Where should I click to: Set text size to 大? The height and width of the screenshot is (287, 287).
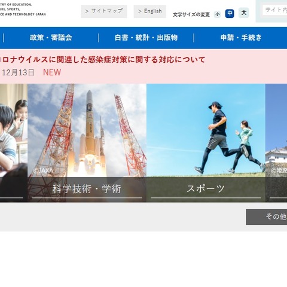pyautogui.click(x=243, y=13)
